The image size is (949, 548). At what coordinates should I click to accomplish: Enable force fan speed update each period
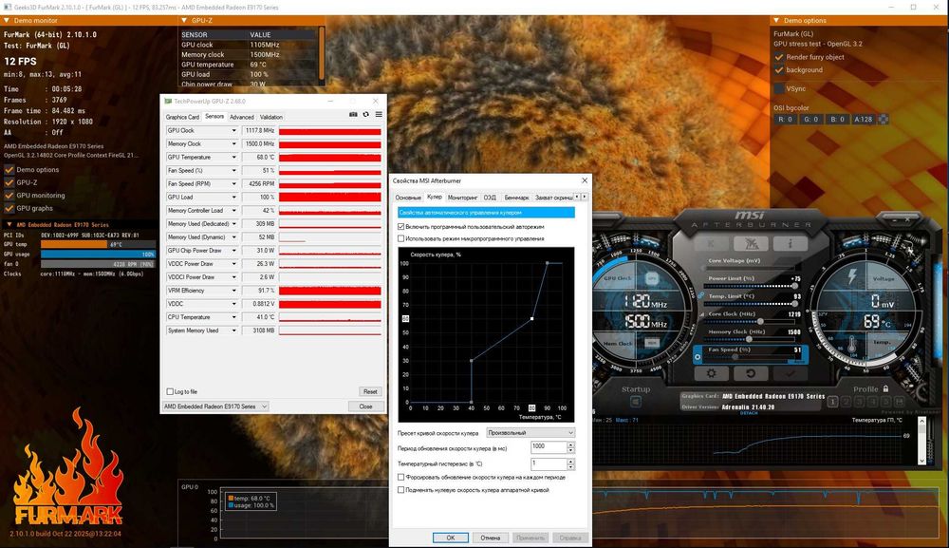tap(400, 477)
